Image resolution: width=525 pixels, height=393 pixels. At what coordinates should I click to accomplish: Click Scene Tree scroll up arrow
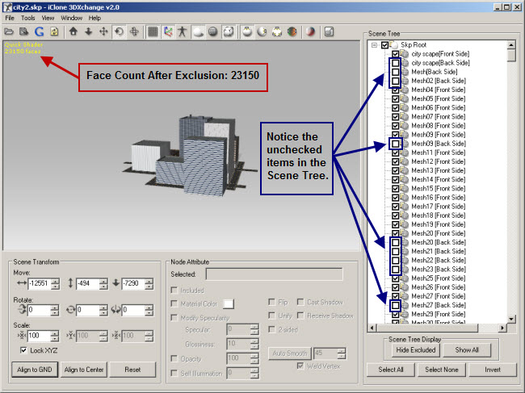[511, 45]
